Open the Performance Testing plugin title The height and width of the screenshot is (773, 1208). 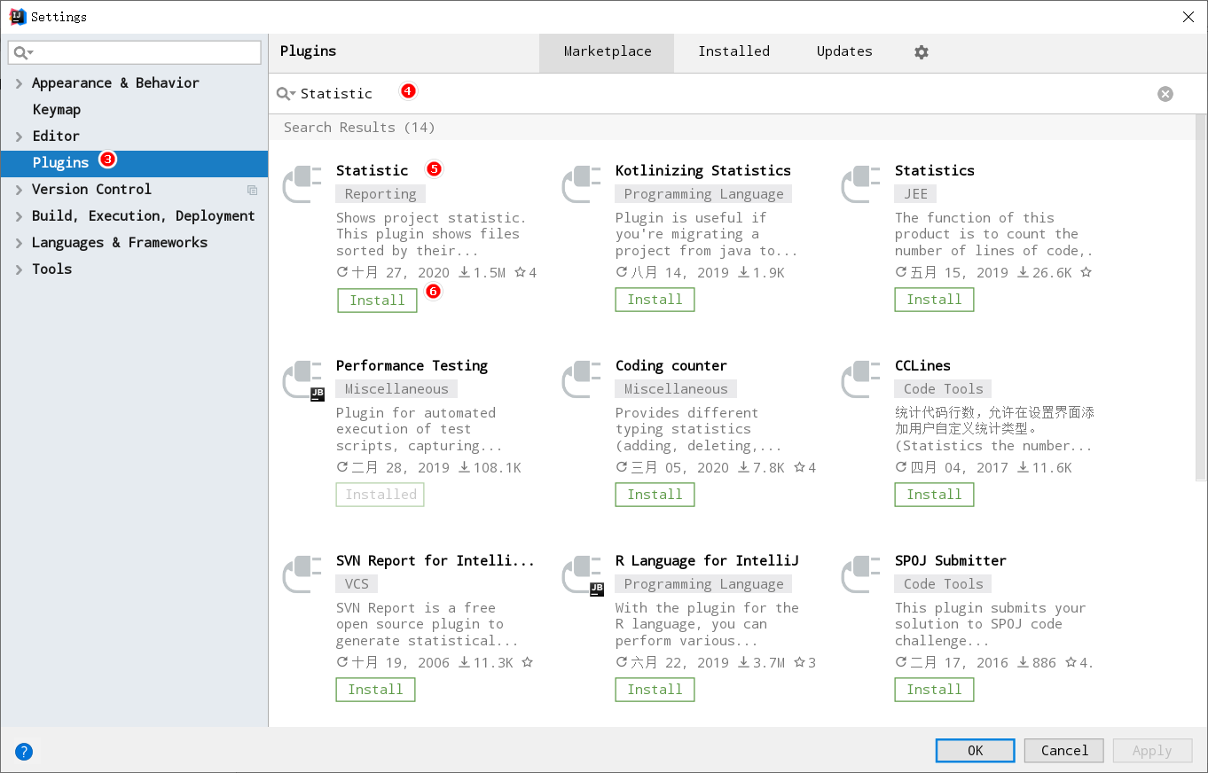412,365
